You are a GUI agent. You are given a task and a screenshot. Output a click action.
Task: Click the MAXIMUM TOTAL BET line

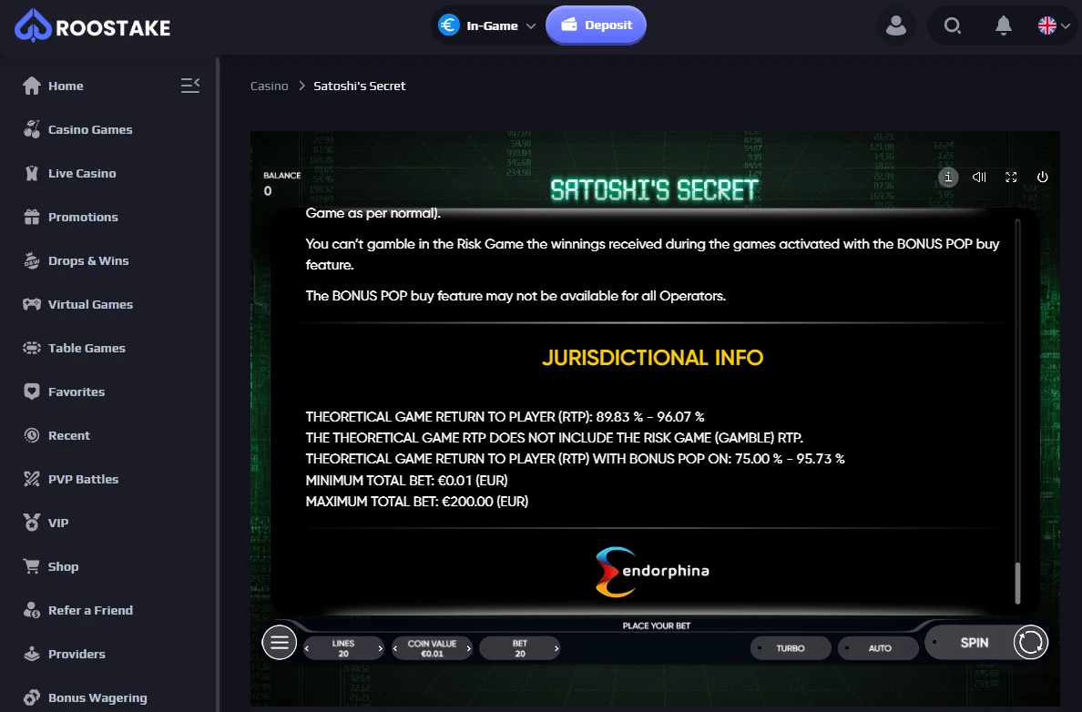coord(417,502)
